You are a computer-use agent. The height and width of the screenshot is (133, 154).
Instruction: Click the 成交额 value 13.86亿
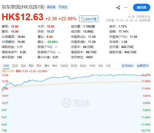[88, 31]
